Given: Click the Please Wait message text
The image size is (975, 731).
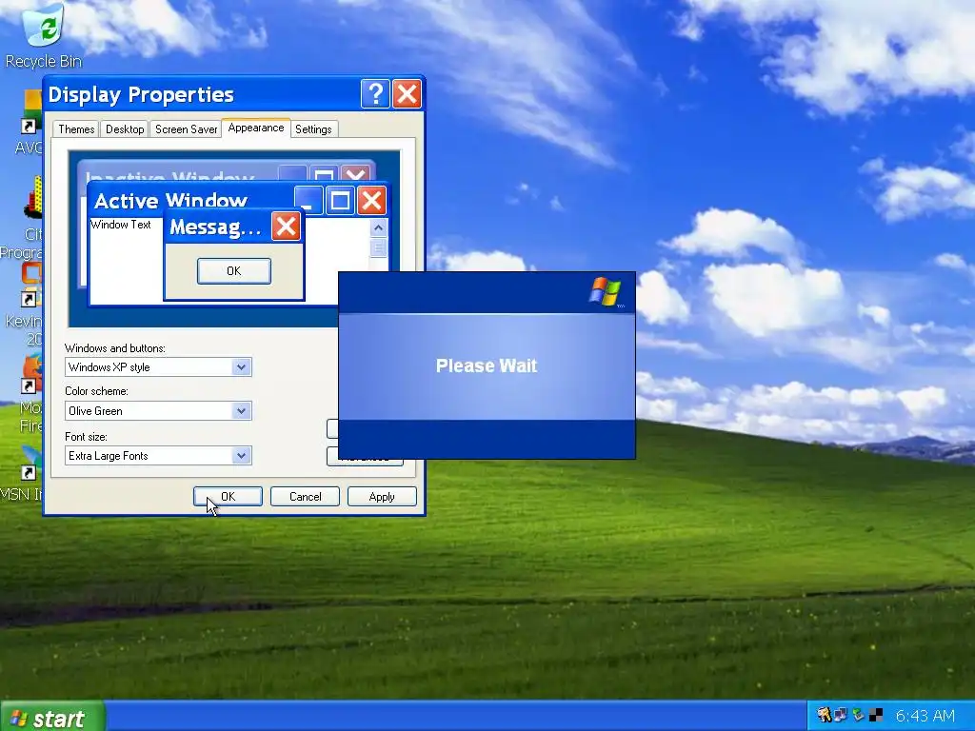Looking at the screenshot, I should click(x=487, y=365).
